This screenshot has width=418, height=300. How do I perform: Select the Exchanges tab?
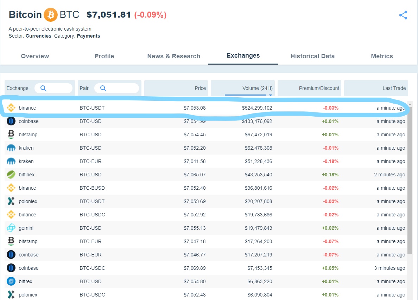243,56
